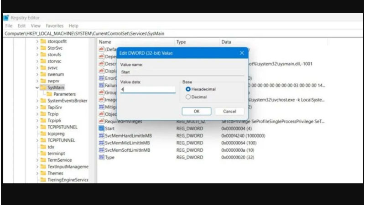Click the storufs folder icon
This screenshot has height=205, width=365.
pos(43,55)
